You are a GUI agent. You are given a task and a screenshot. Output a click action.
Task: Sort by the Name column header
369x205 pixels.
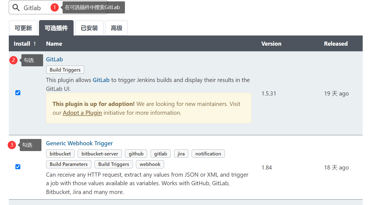(54, 43)
